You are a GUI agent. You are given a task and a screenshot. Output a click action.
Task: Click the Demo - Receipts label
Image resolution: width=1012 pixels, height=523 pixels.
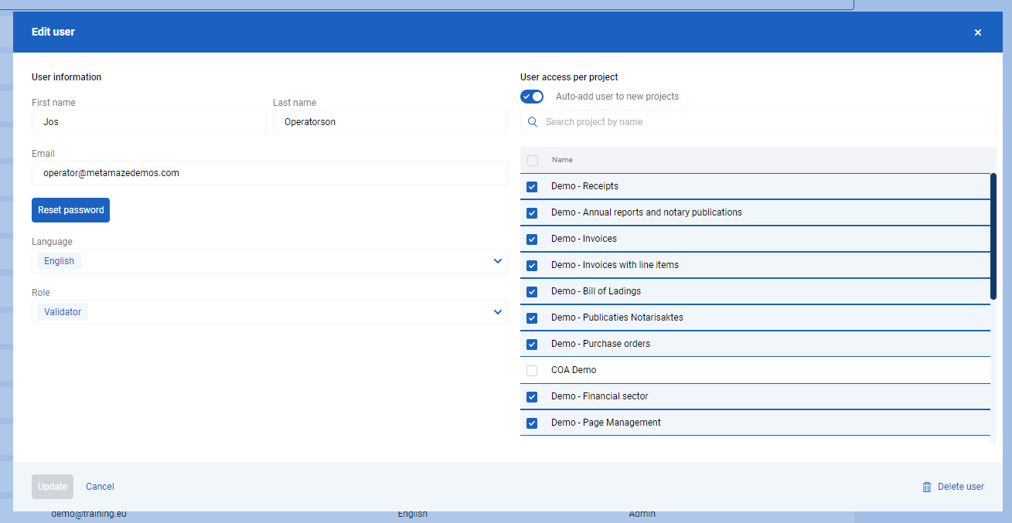[584, 186]
